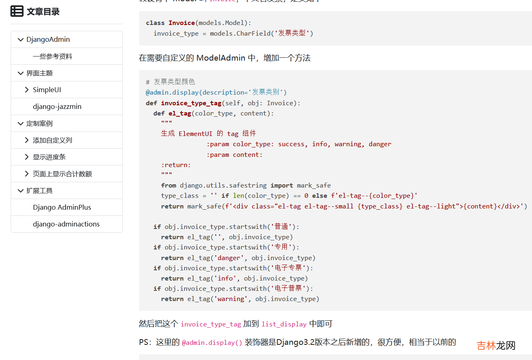
Task: Open the 显示进度条 catalog entry
Action: 49,157
